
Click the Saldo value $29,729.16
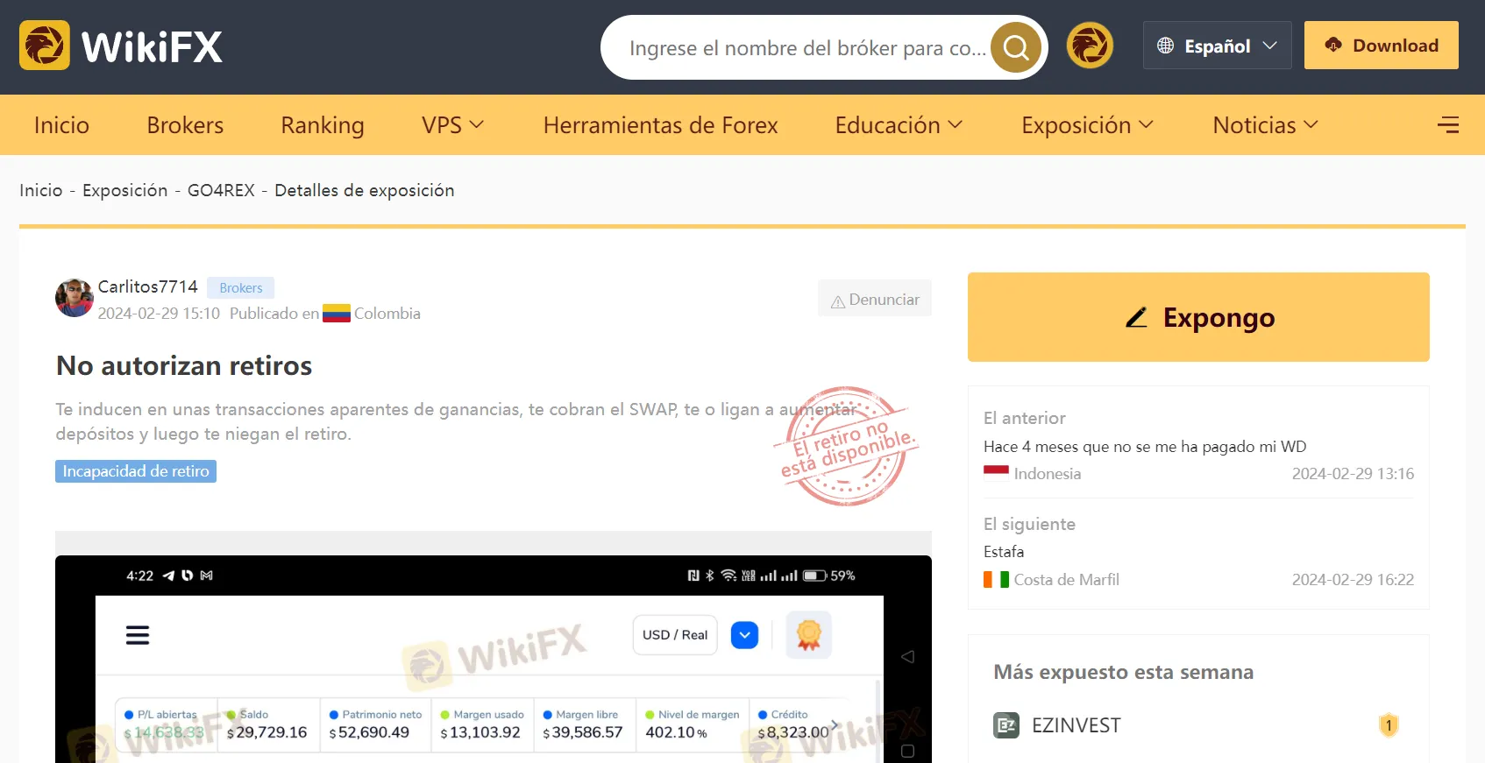click(x=266, y=732)
